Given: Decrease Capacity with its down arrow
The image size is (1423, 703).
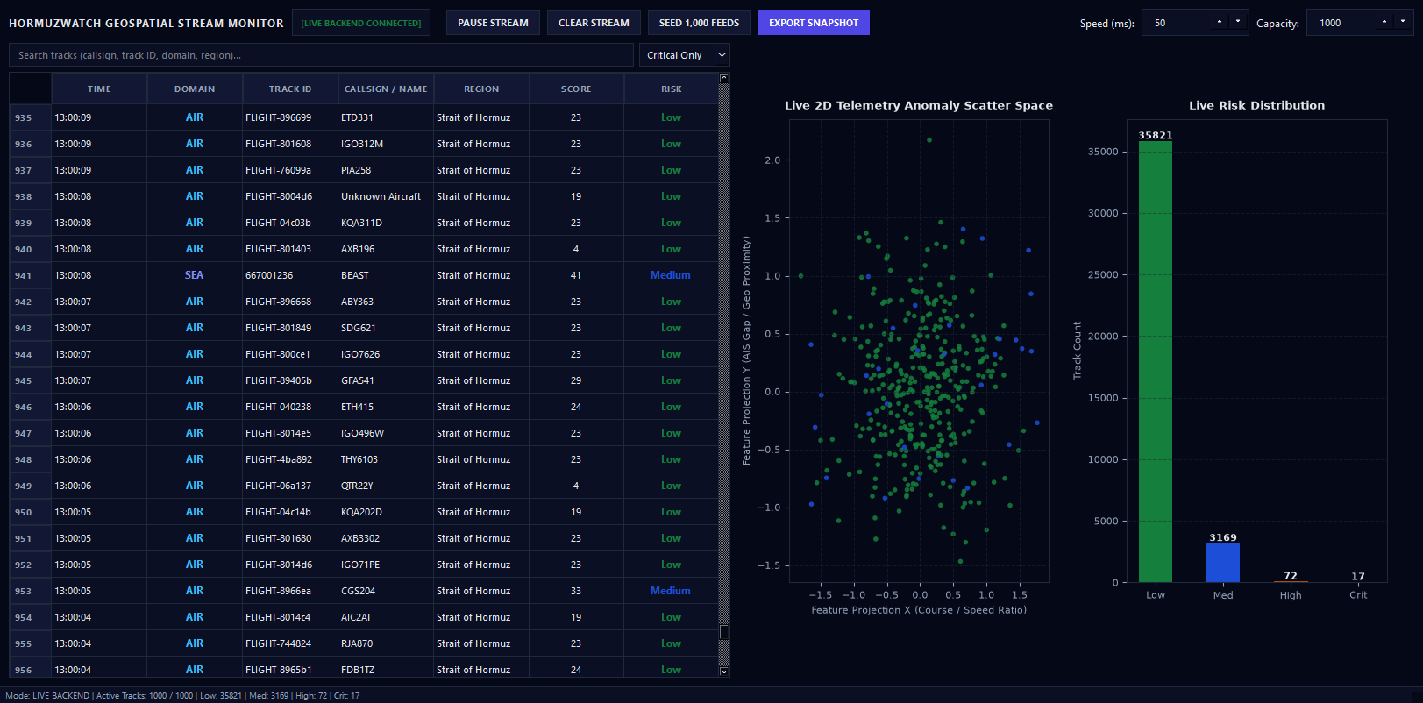Looking at the screenshot, I should (x=1404, y=22).
